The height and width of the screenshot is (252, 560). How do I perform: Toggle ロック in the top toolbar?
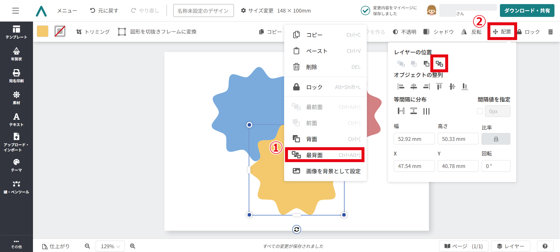(x=528, y=32)
